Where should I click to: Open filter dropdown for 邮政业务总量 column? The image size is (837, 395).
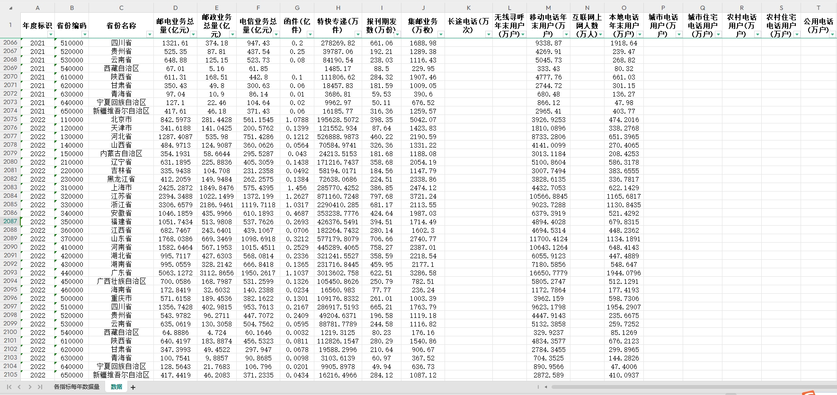point(232,34)
